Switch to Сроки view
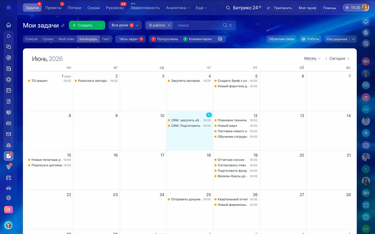 point(48,39)
